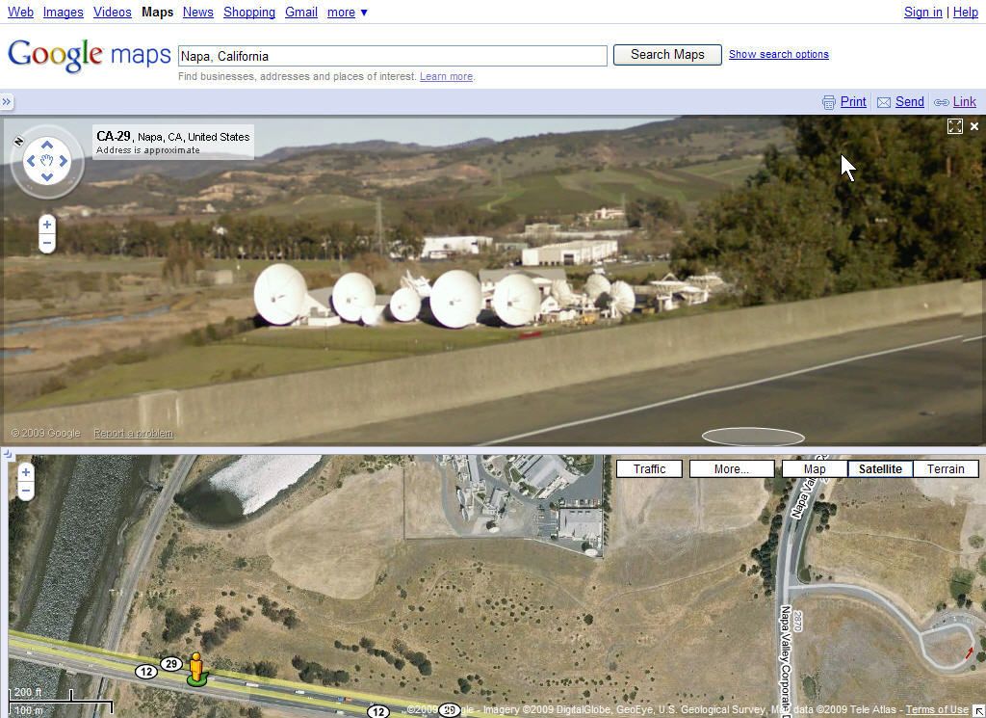986x718 pixels.
Task: Go to the News tab
Action: [x=197, y=12]
